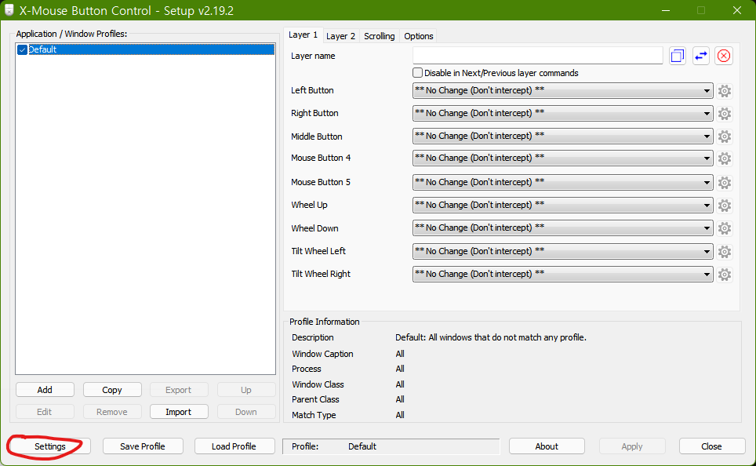The image size is (756, 466).
Task: Expand the Wheel Up action dropdown
Action: coord(562,205)
